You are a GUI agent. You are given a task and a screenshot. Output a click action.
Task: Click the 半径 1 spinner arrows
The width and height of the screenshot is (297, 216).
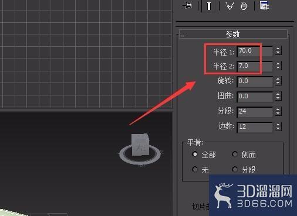tap(278, 51)
